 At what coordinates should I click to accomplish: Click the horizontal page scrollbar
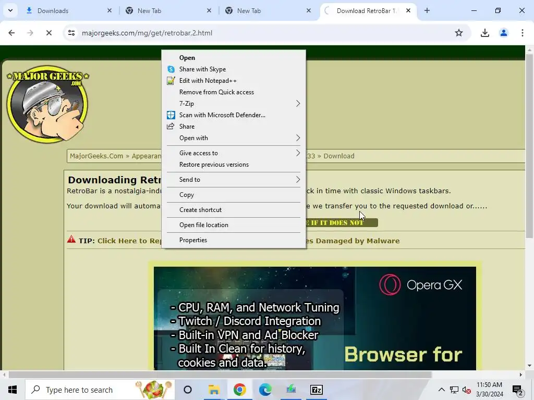click(220, 375)
